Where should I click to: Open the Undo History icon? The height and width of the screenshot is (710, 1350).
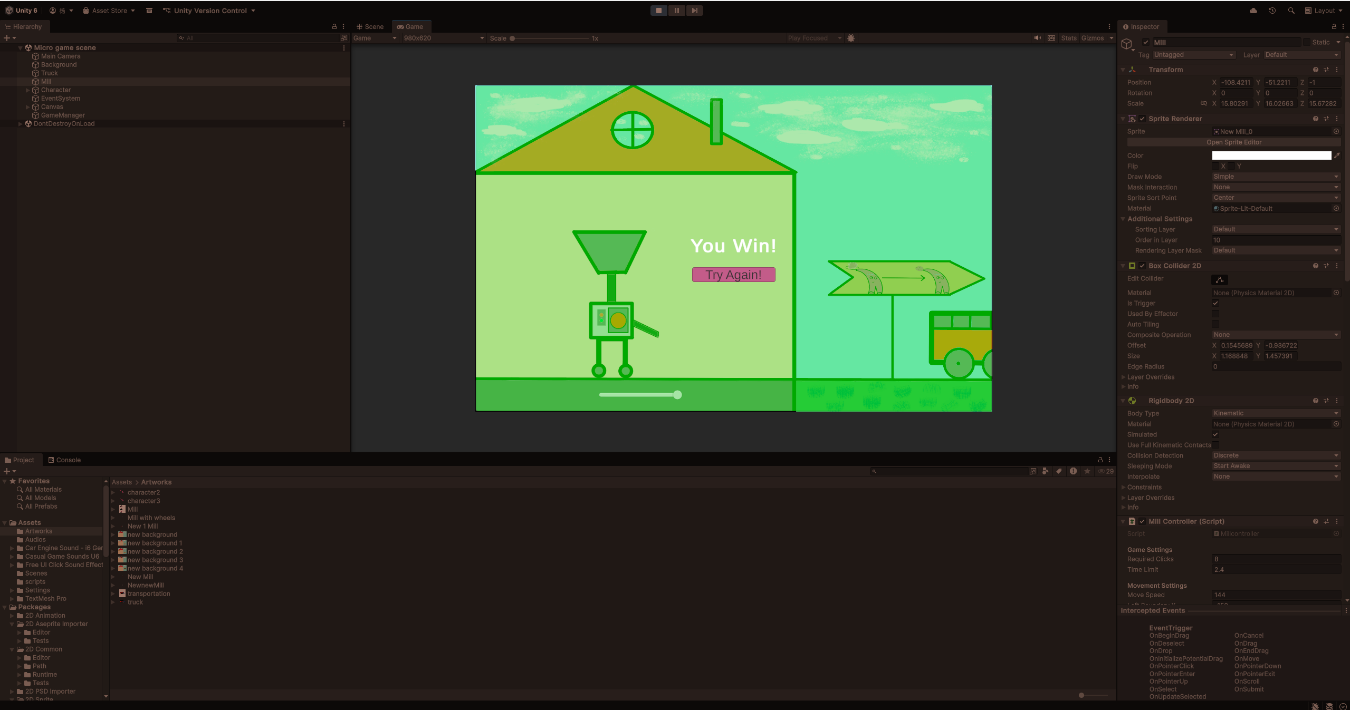tap(1272, 11)
